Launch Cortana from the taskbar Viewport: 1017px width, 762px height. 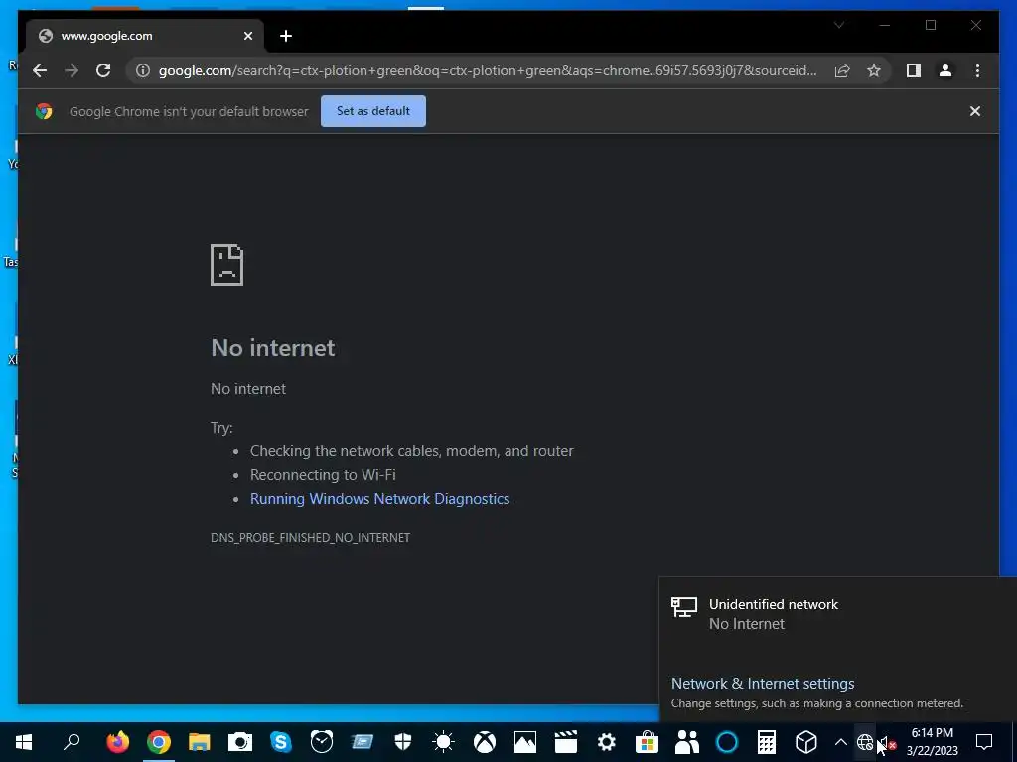pos(727,742)
